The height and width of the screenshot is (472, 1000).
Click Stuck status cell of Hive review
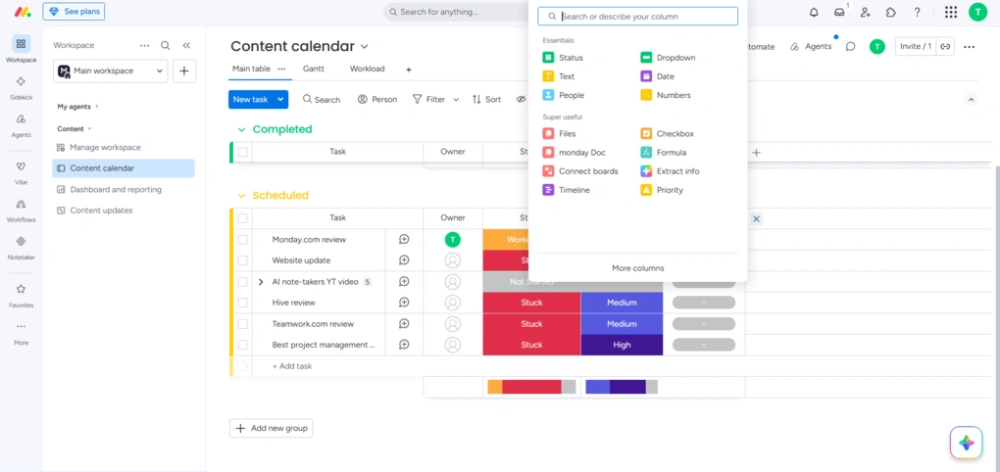[x=531, y=303]
